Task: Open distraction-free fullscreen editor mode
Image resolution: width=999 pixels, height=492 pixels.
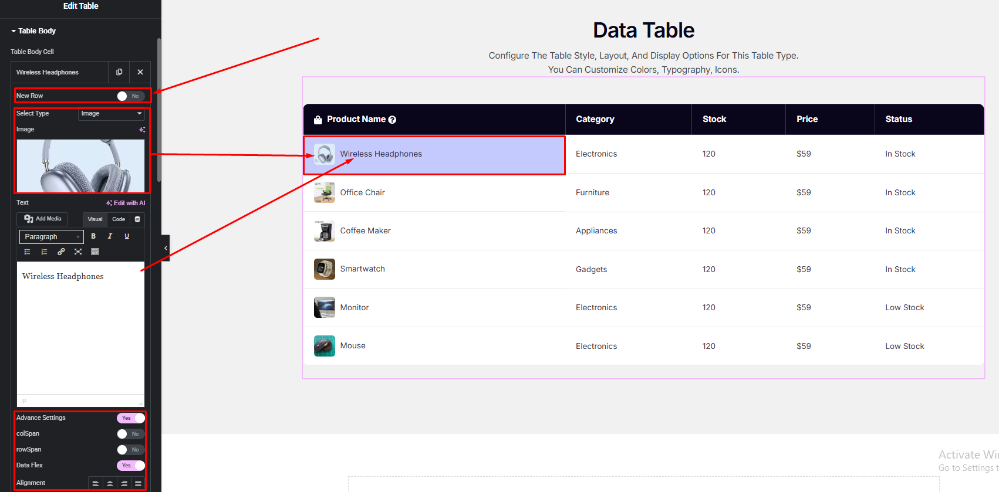Action: pyautogui.click(x=78, y=252)
